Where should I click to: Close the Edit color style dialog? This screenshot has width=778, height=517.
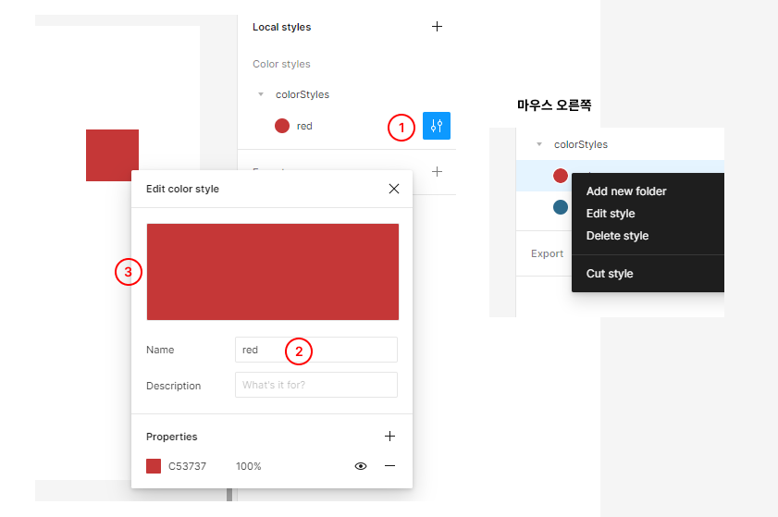pyautogui.click(x=394, y=189)
